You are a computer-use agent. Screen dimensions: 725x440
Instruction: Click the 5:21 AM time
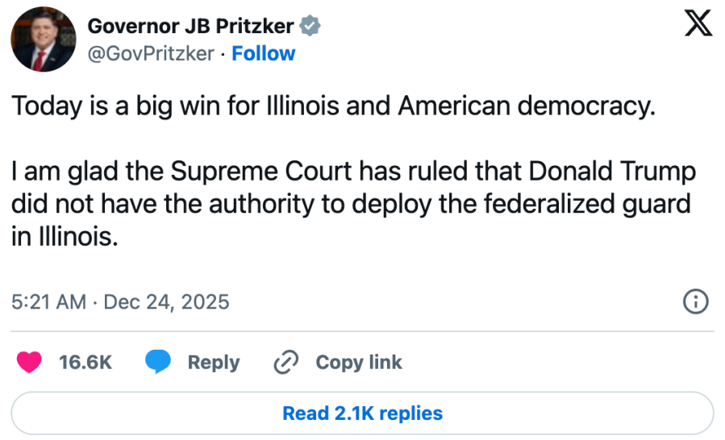coord(48,302)
